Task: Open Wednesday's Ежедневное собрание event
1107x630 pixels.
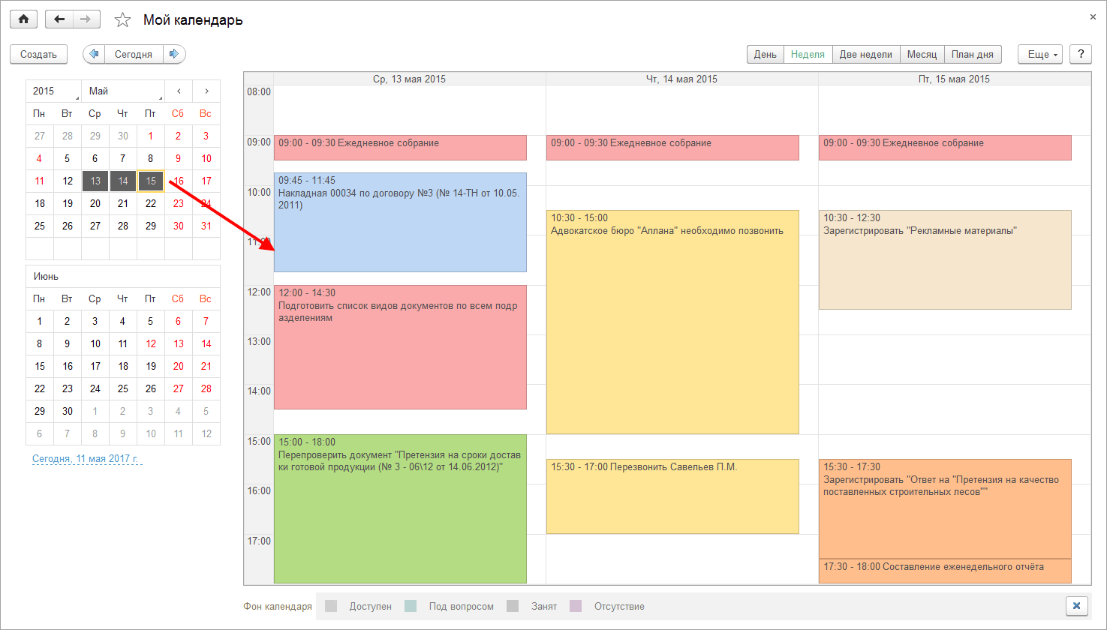Action: click(x=400, y=148)
